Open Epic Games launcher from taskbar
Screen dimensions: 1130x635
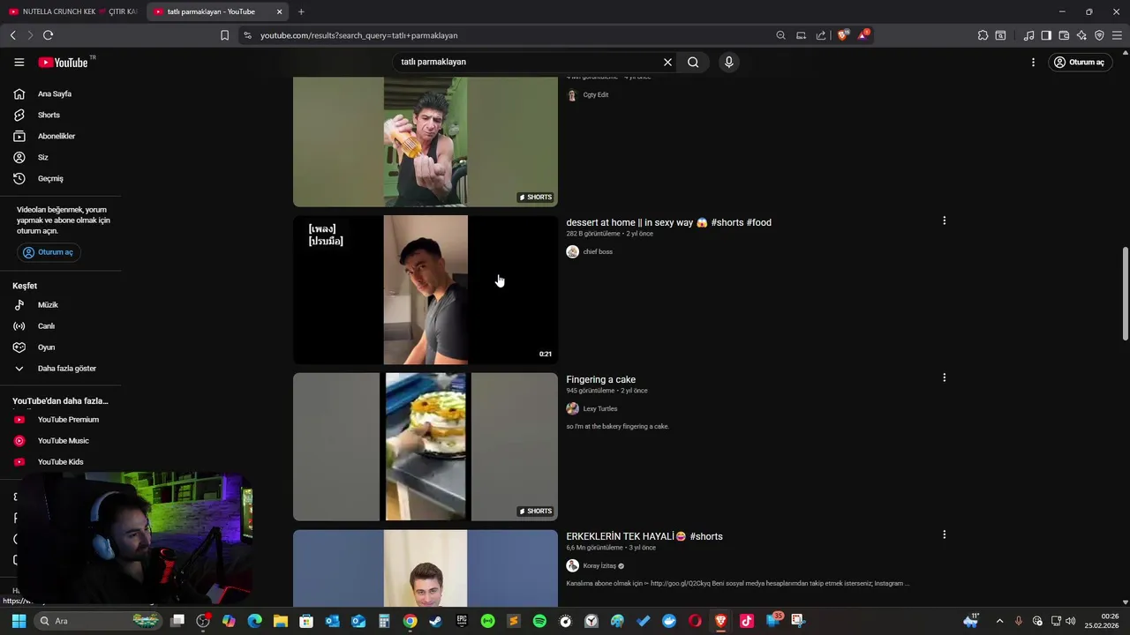462,621
